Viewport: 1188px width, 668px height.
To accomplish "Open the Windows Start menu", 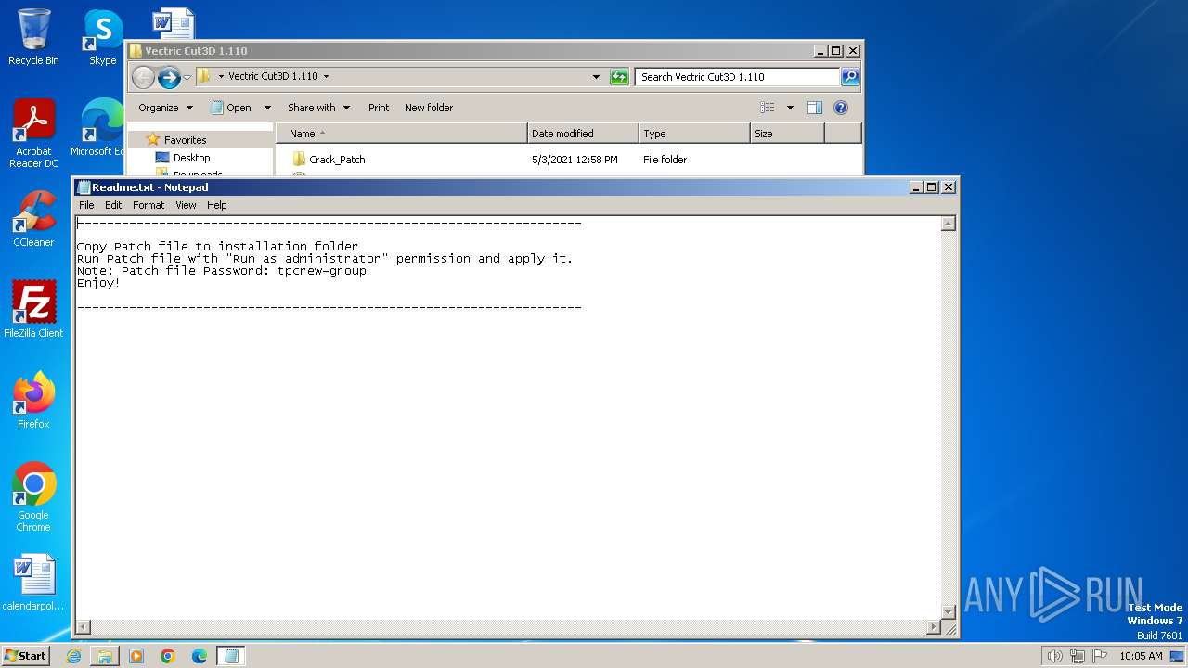I will (x=25, y=656).
